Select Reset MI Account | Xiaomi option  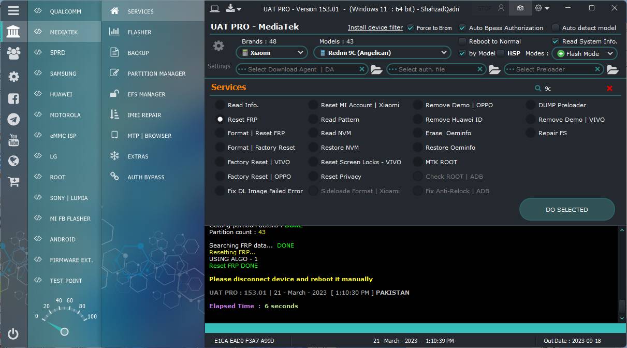point(313,105)
